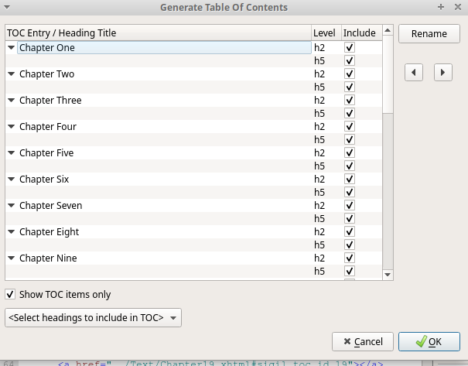The height and width of the screenshot is (366, 468).
Task: Select the Chapter Three heading row
Action: [x=50, y=101]
